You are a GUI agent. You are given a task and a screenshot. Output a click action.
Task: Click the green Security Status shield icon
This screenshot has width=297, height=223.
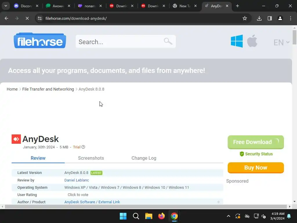point(242,154)
